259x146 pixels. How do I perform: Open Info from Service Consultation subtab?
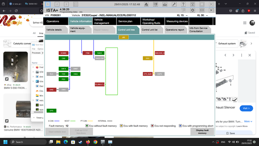pos(200,30)
